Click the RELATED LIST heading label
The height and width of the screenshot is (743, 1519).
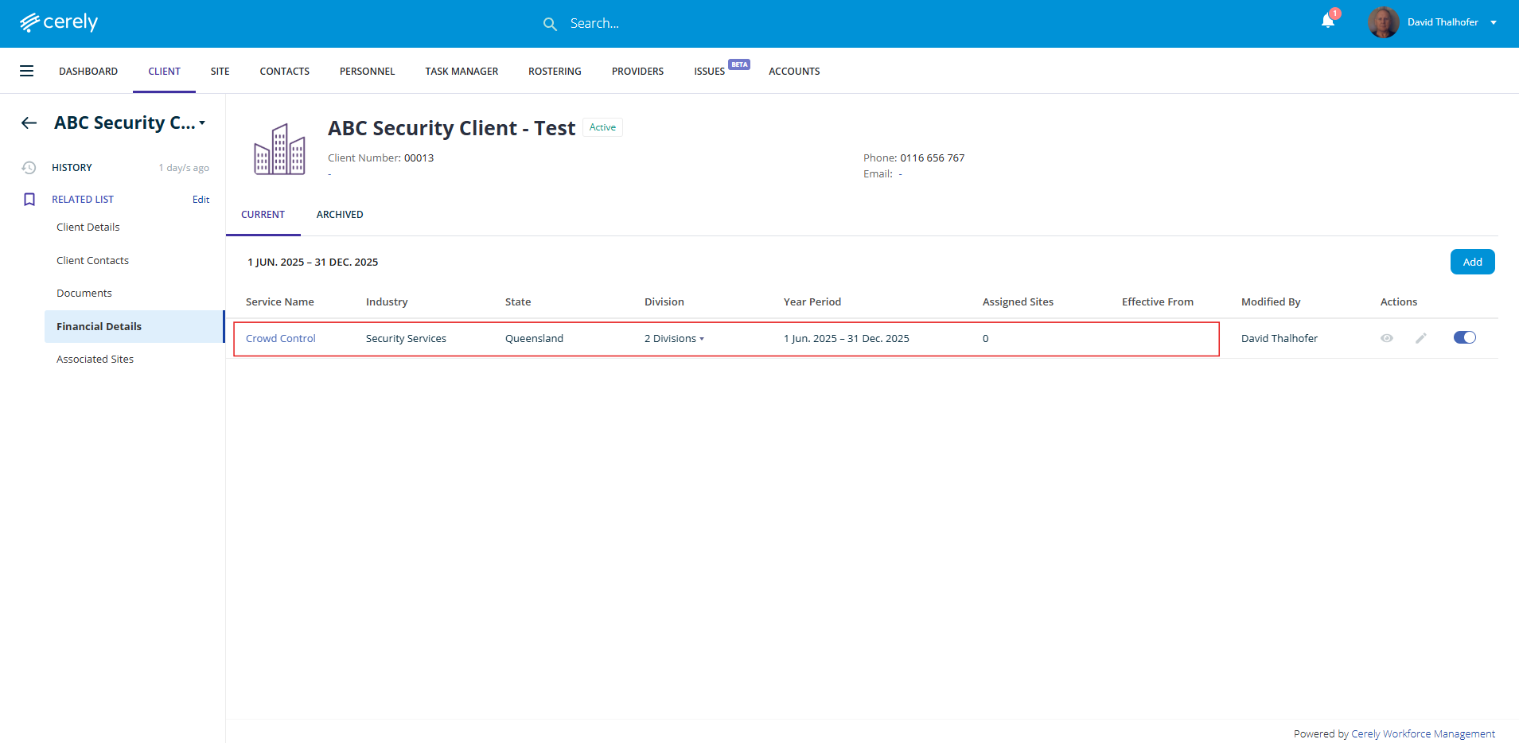pos(83,200)
